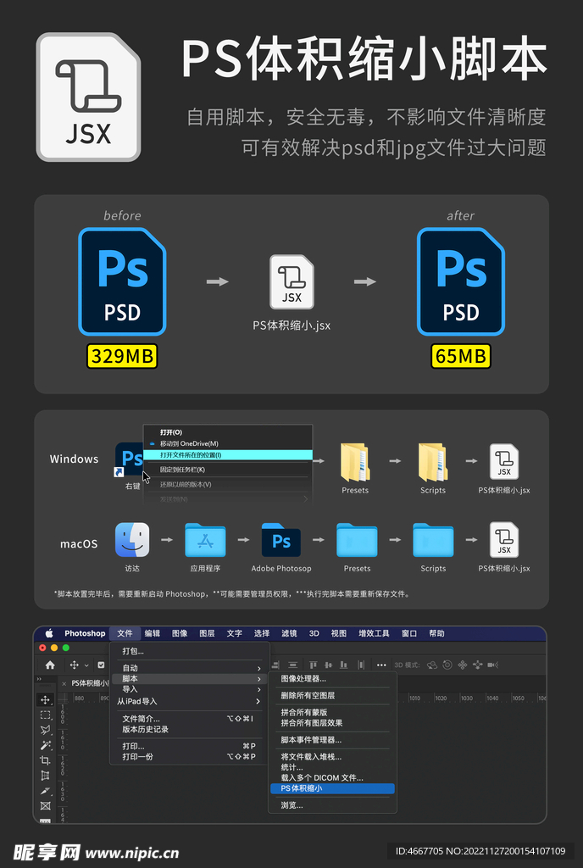Select 脚本 in the File menu
583x868 pixels.
pos(189,679)
